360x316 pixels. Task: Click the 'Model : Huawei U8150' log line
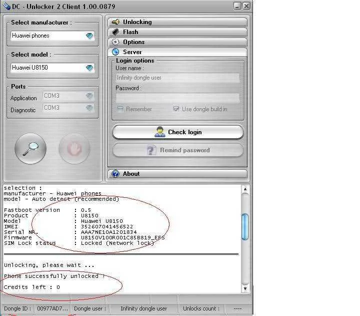tap(63, 221)
